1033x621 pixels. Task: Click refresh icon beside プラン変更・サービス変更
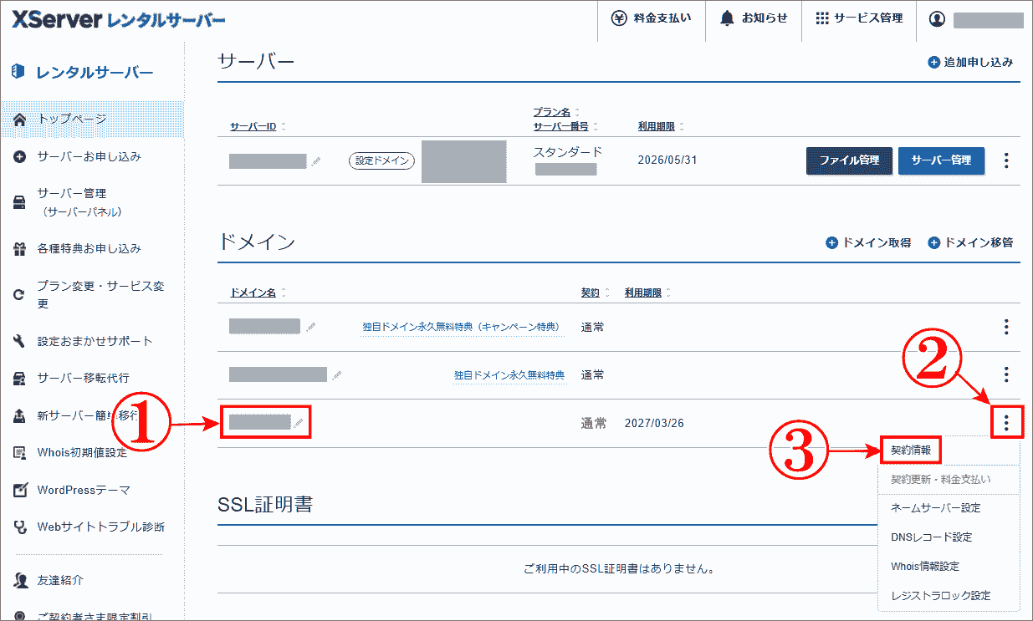(x=20, y=294)
